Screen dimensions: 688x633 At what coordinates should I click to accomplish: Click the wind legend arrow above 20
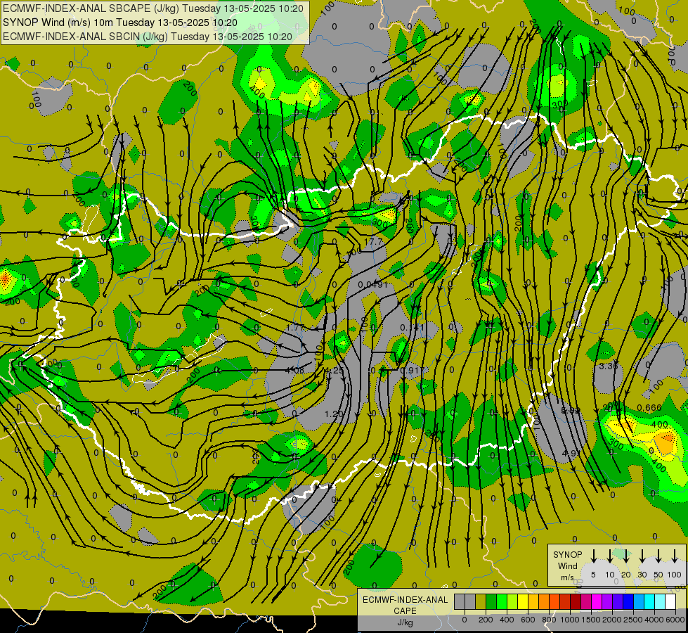(x=625, y=556)
